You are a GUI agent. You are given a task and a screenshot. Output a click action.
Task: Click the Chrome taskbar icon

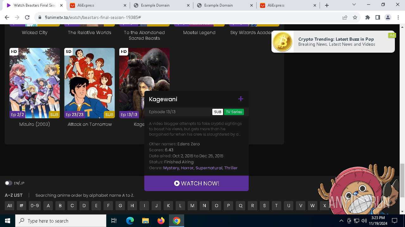pos(177,221)
